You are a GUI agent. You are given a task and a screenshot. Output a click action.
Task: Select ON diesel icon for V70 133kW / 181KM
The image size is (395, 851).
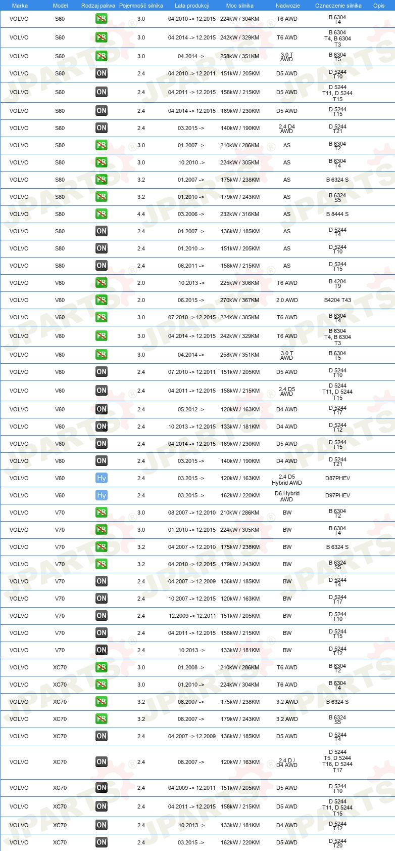(x=102, y=650)
